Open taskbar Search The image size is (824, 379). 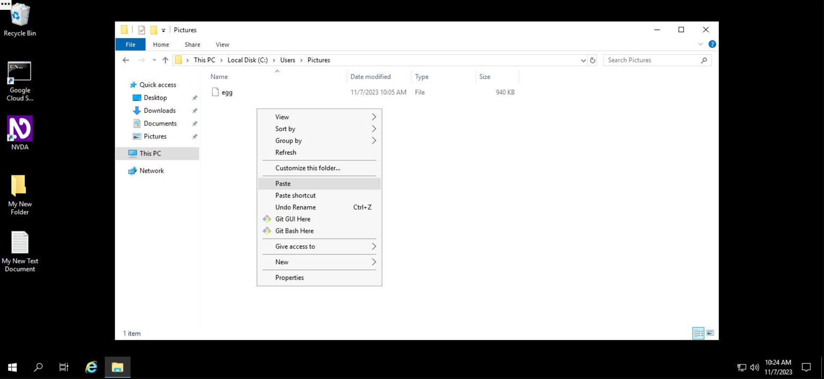[38, 367]
